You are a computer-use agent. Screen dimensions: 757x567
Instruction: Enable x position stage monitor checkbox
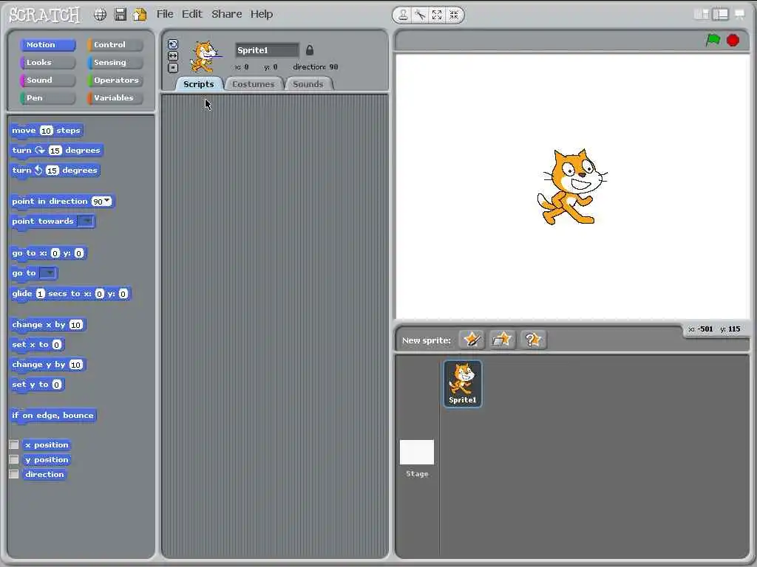[14, 444]
